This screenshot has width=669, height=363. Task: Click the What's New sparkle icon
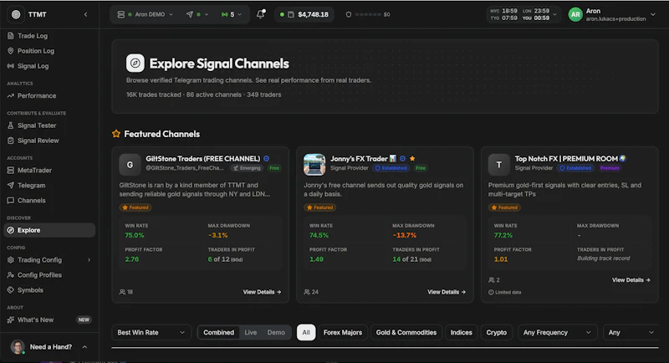click(x=11, y=320)
